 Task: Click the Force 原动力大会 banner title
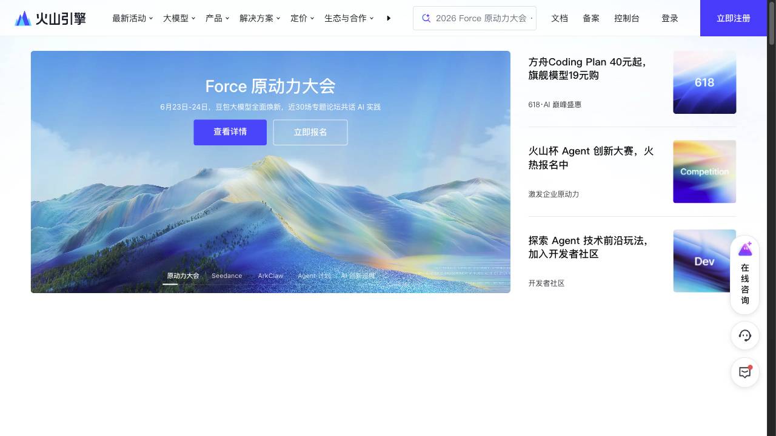click(270, 86)
